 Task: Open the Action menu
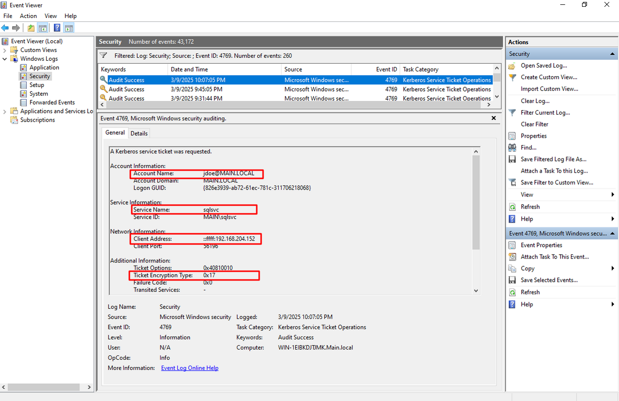point(28,16)
